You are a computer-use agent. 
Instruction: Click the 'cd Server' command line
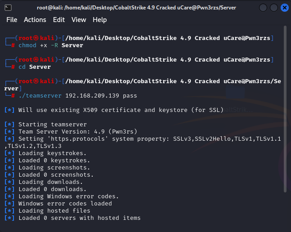click(35, 67)
